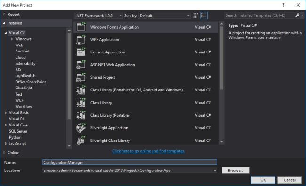Select the Silverlight Class Library template name
Image resolution: width=306 pixels, height=186 pixels.
(x=110, y=141)
